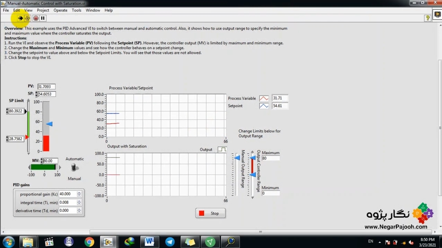
Task: Toggle the Automatic/Manual switch
Action: click(x=74, y=168)
